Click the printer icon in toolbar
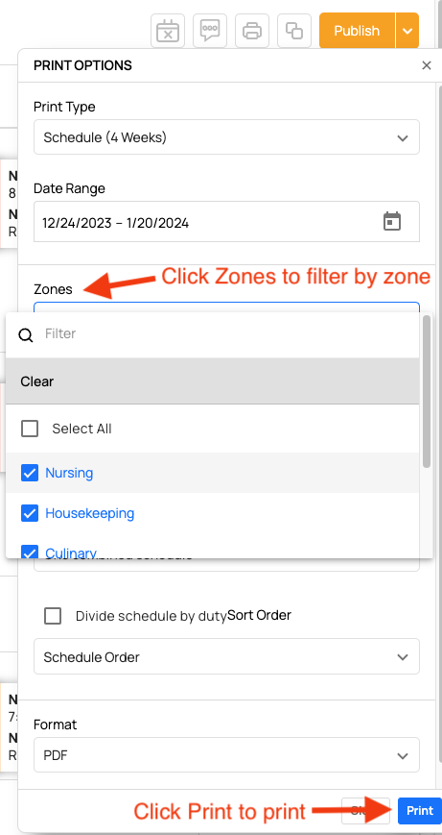The image size is (442, 835). 252,31
